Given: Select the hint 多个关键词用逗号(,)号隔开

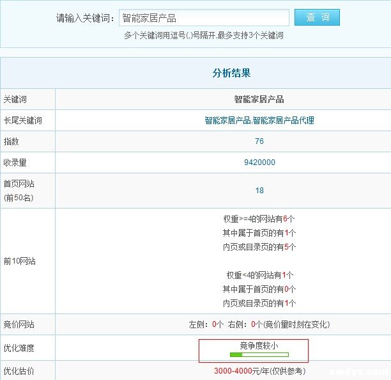Looking at the screenshot, I should 171,35.
